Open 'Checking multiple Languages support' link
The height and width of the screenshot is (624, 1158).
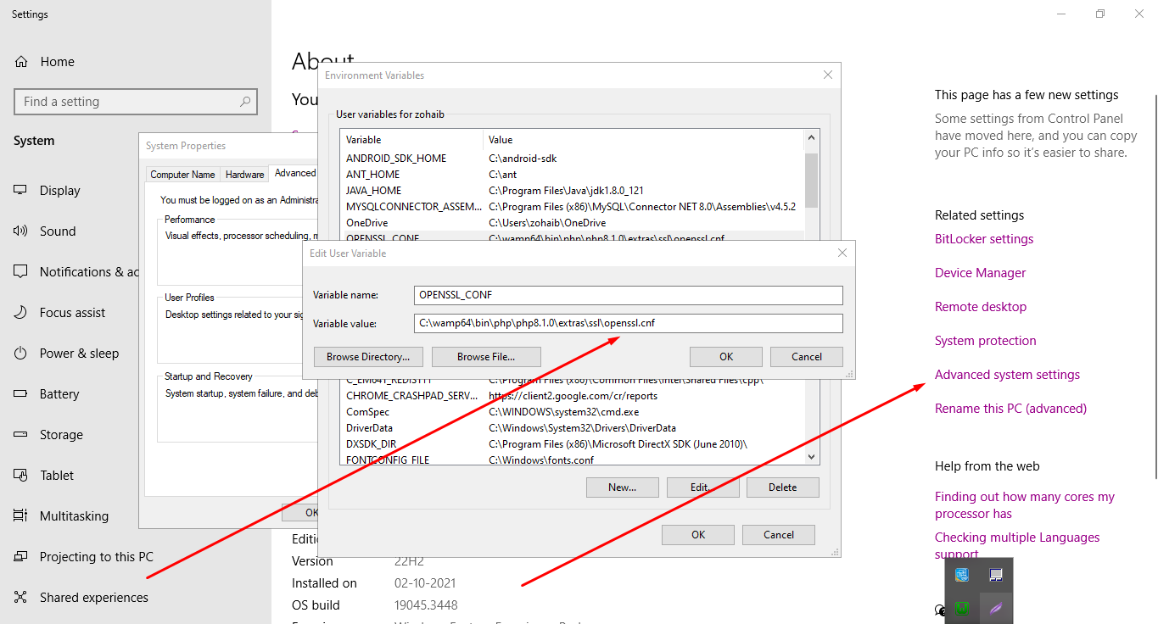pyautogui.click(x=1017, y=545)
